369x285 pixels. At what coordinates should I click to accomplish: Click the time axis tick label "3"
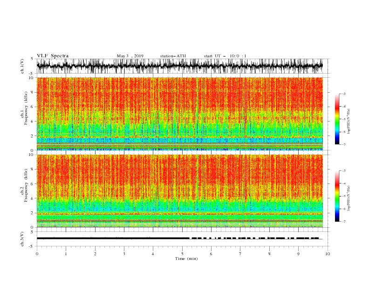(x=124, y=254)
